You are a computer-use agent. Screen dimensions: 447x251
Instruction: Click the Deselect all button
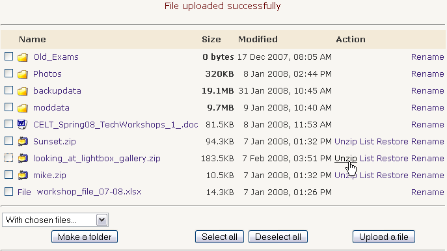[x=278, y=237]
